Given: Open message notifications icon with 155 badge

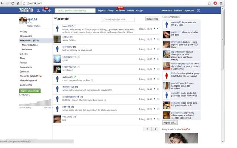Looking at the screenshot, I should click(44, 10).
